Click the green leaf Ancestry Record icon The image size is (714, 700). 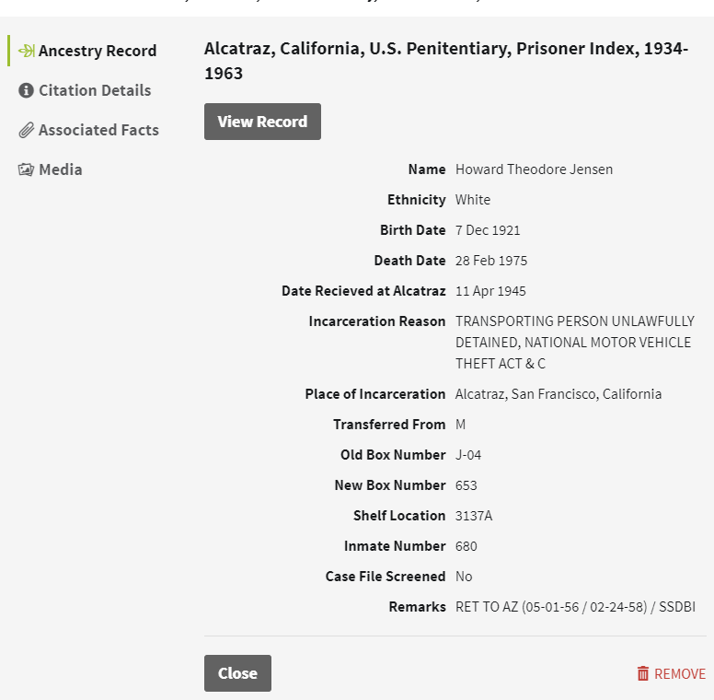pyautogui.click(x=27, y=51)
